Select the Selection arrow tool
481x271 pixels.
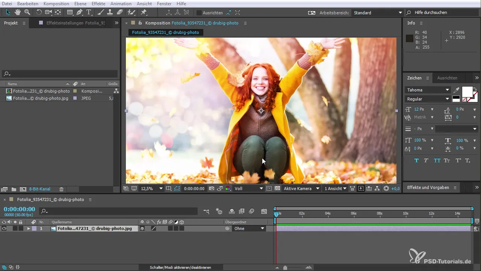[x=8, y=12]
